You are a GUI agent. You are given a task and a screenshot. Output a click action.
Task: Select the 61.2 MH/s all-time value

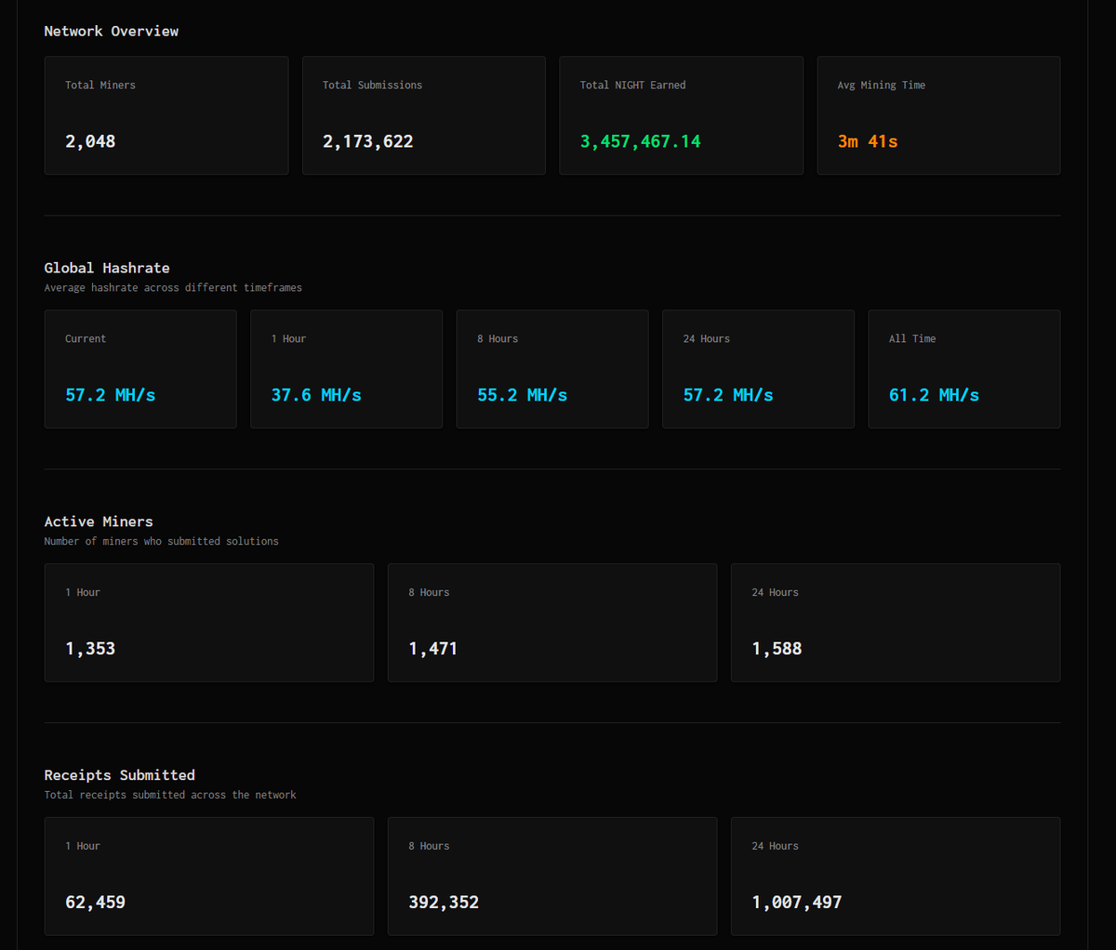(x=935, y=395)
